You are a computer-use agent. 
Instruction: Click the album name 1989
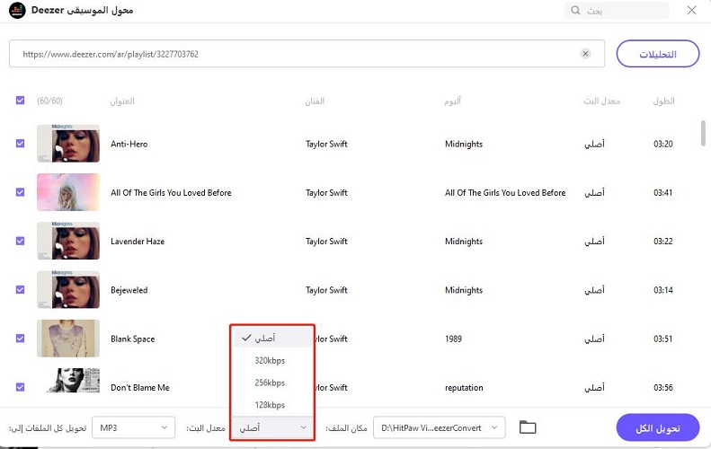[x=453, y=339]
